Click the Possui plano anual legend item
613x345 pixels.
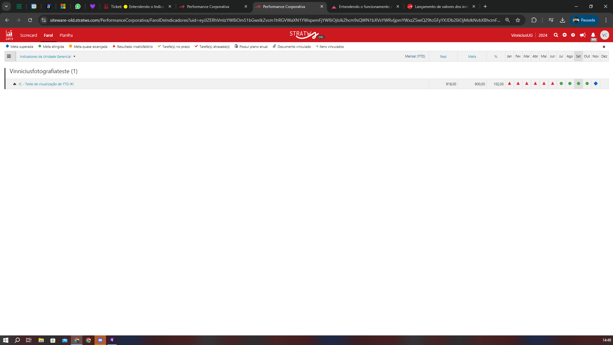[x=251, y=47]
